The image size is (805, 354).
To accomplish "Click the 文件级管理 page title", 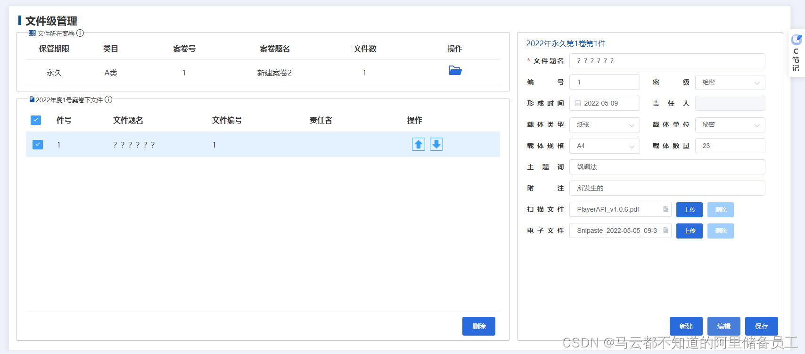I will coord(51,21).
